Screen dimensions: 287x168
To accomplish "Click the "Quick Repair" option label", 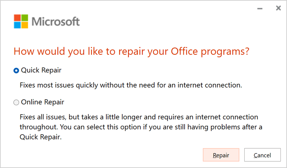I will click(41, 70).
